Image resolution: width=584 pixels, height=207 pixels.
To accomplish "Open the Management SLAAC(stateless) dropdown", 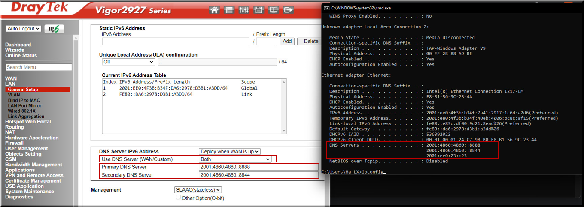I will tap(198, 189).
